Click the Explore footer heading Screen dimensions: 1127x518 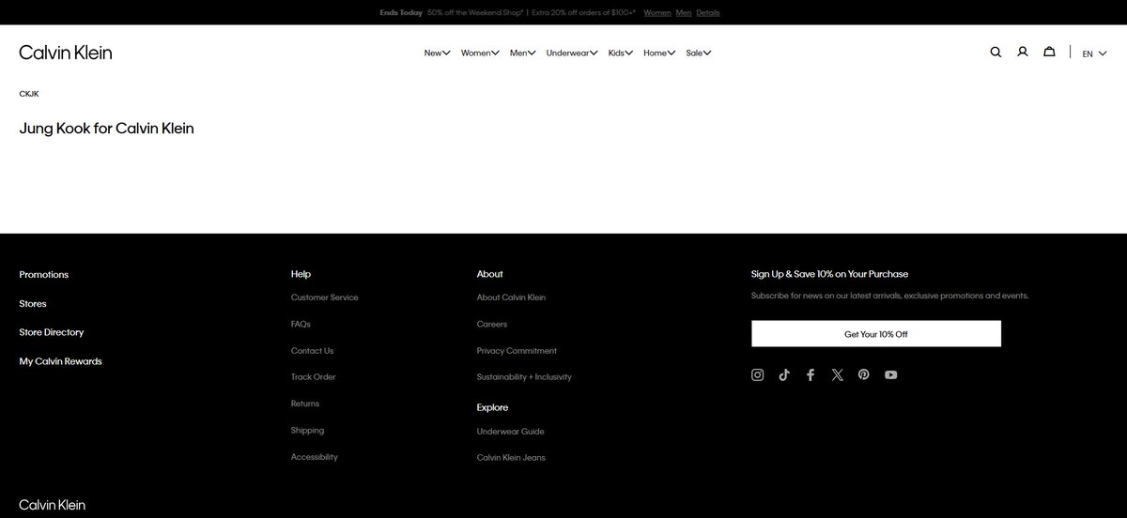click(492, 407)
